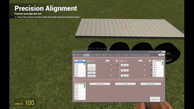
Task: Select Point 3 in the Secondary list
Action: [x=158, y=66]
